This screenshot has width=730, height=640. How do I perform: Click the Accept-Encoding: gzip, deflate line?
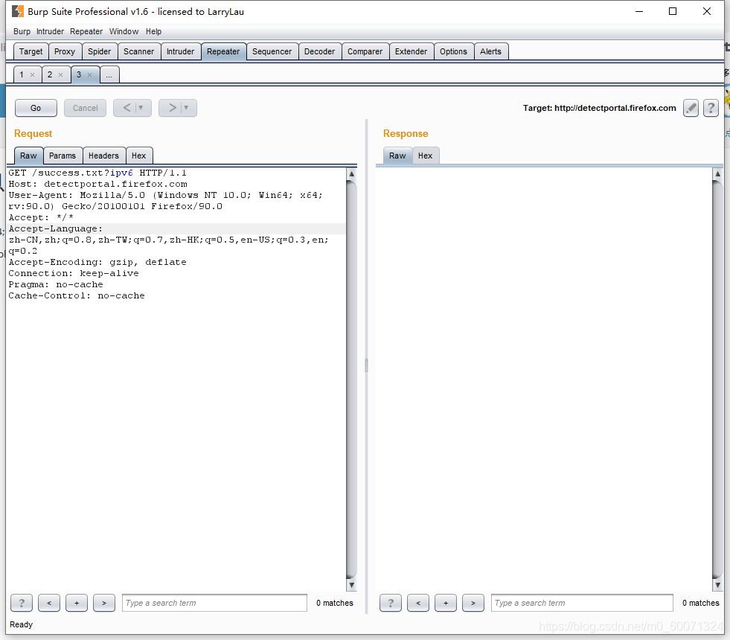(97, 263)
